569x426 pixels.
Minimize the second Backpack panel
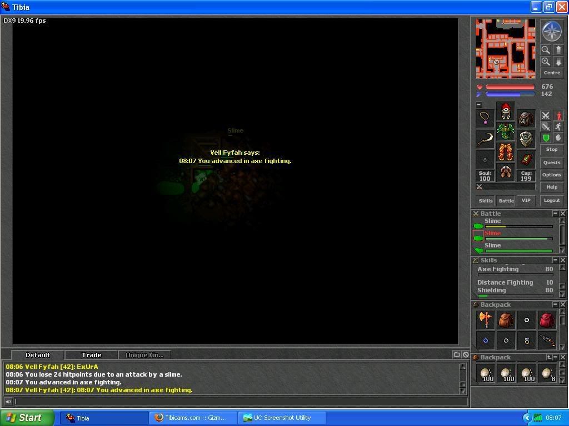(556, 357)
